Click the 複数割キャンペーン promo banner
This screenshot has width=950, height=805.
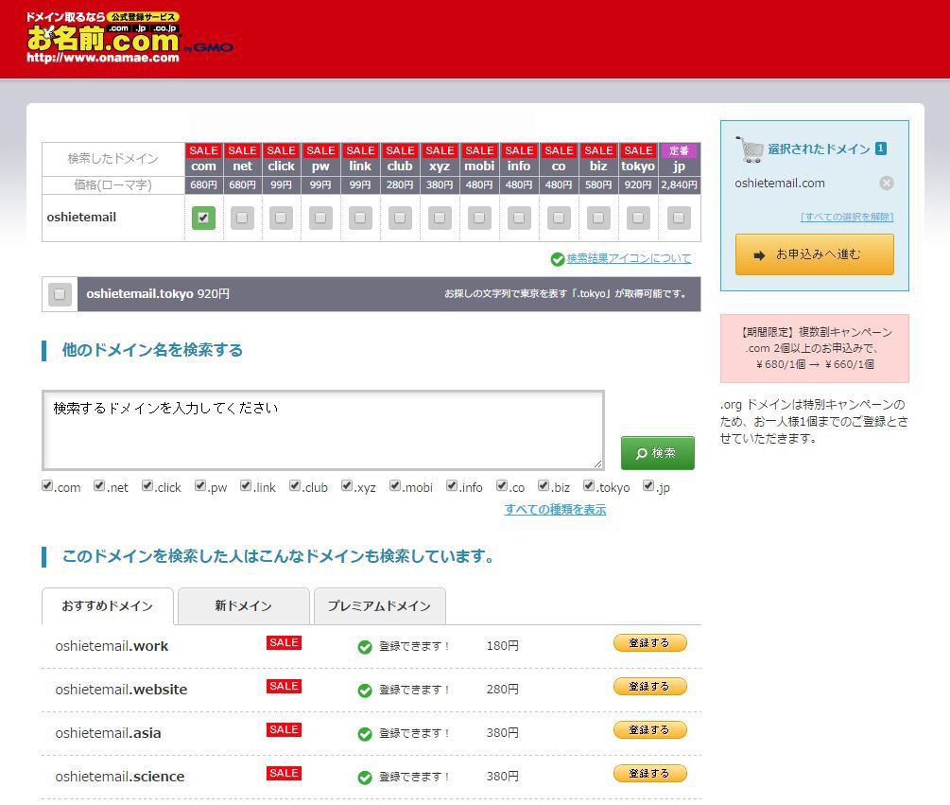click(814, 348)
